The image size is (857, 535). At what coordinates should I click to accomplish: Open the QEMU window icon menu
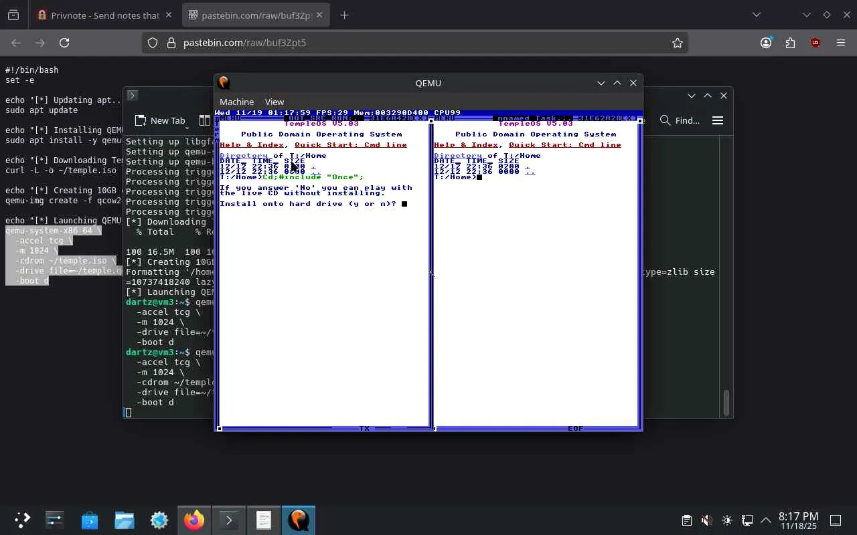click(x=224, y=83)
